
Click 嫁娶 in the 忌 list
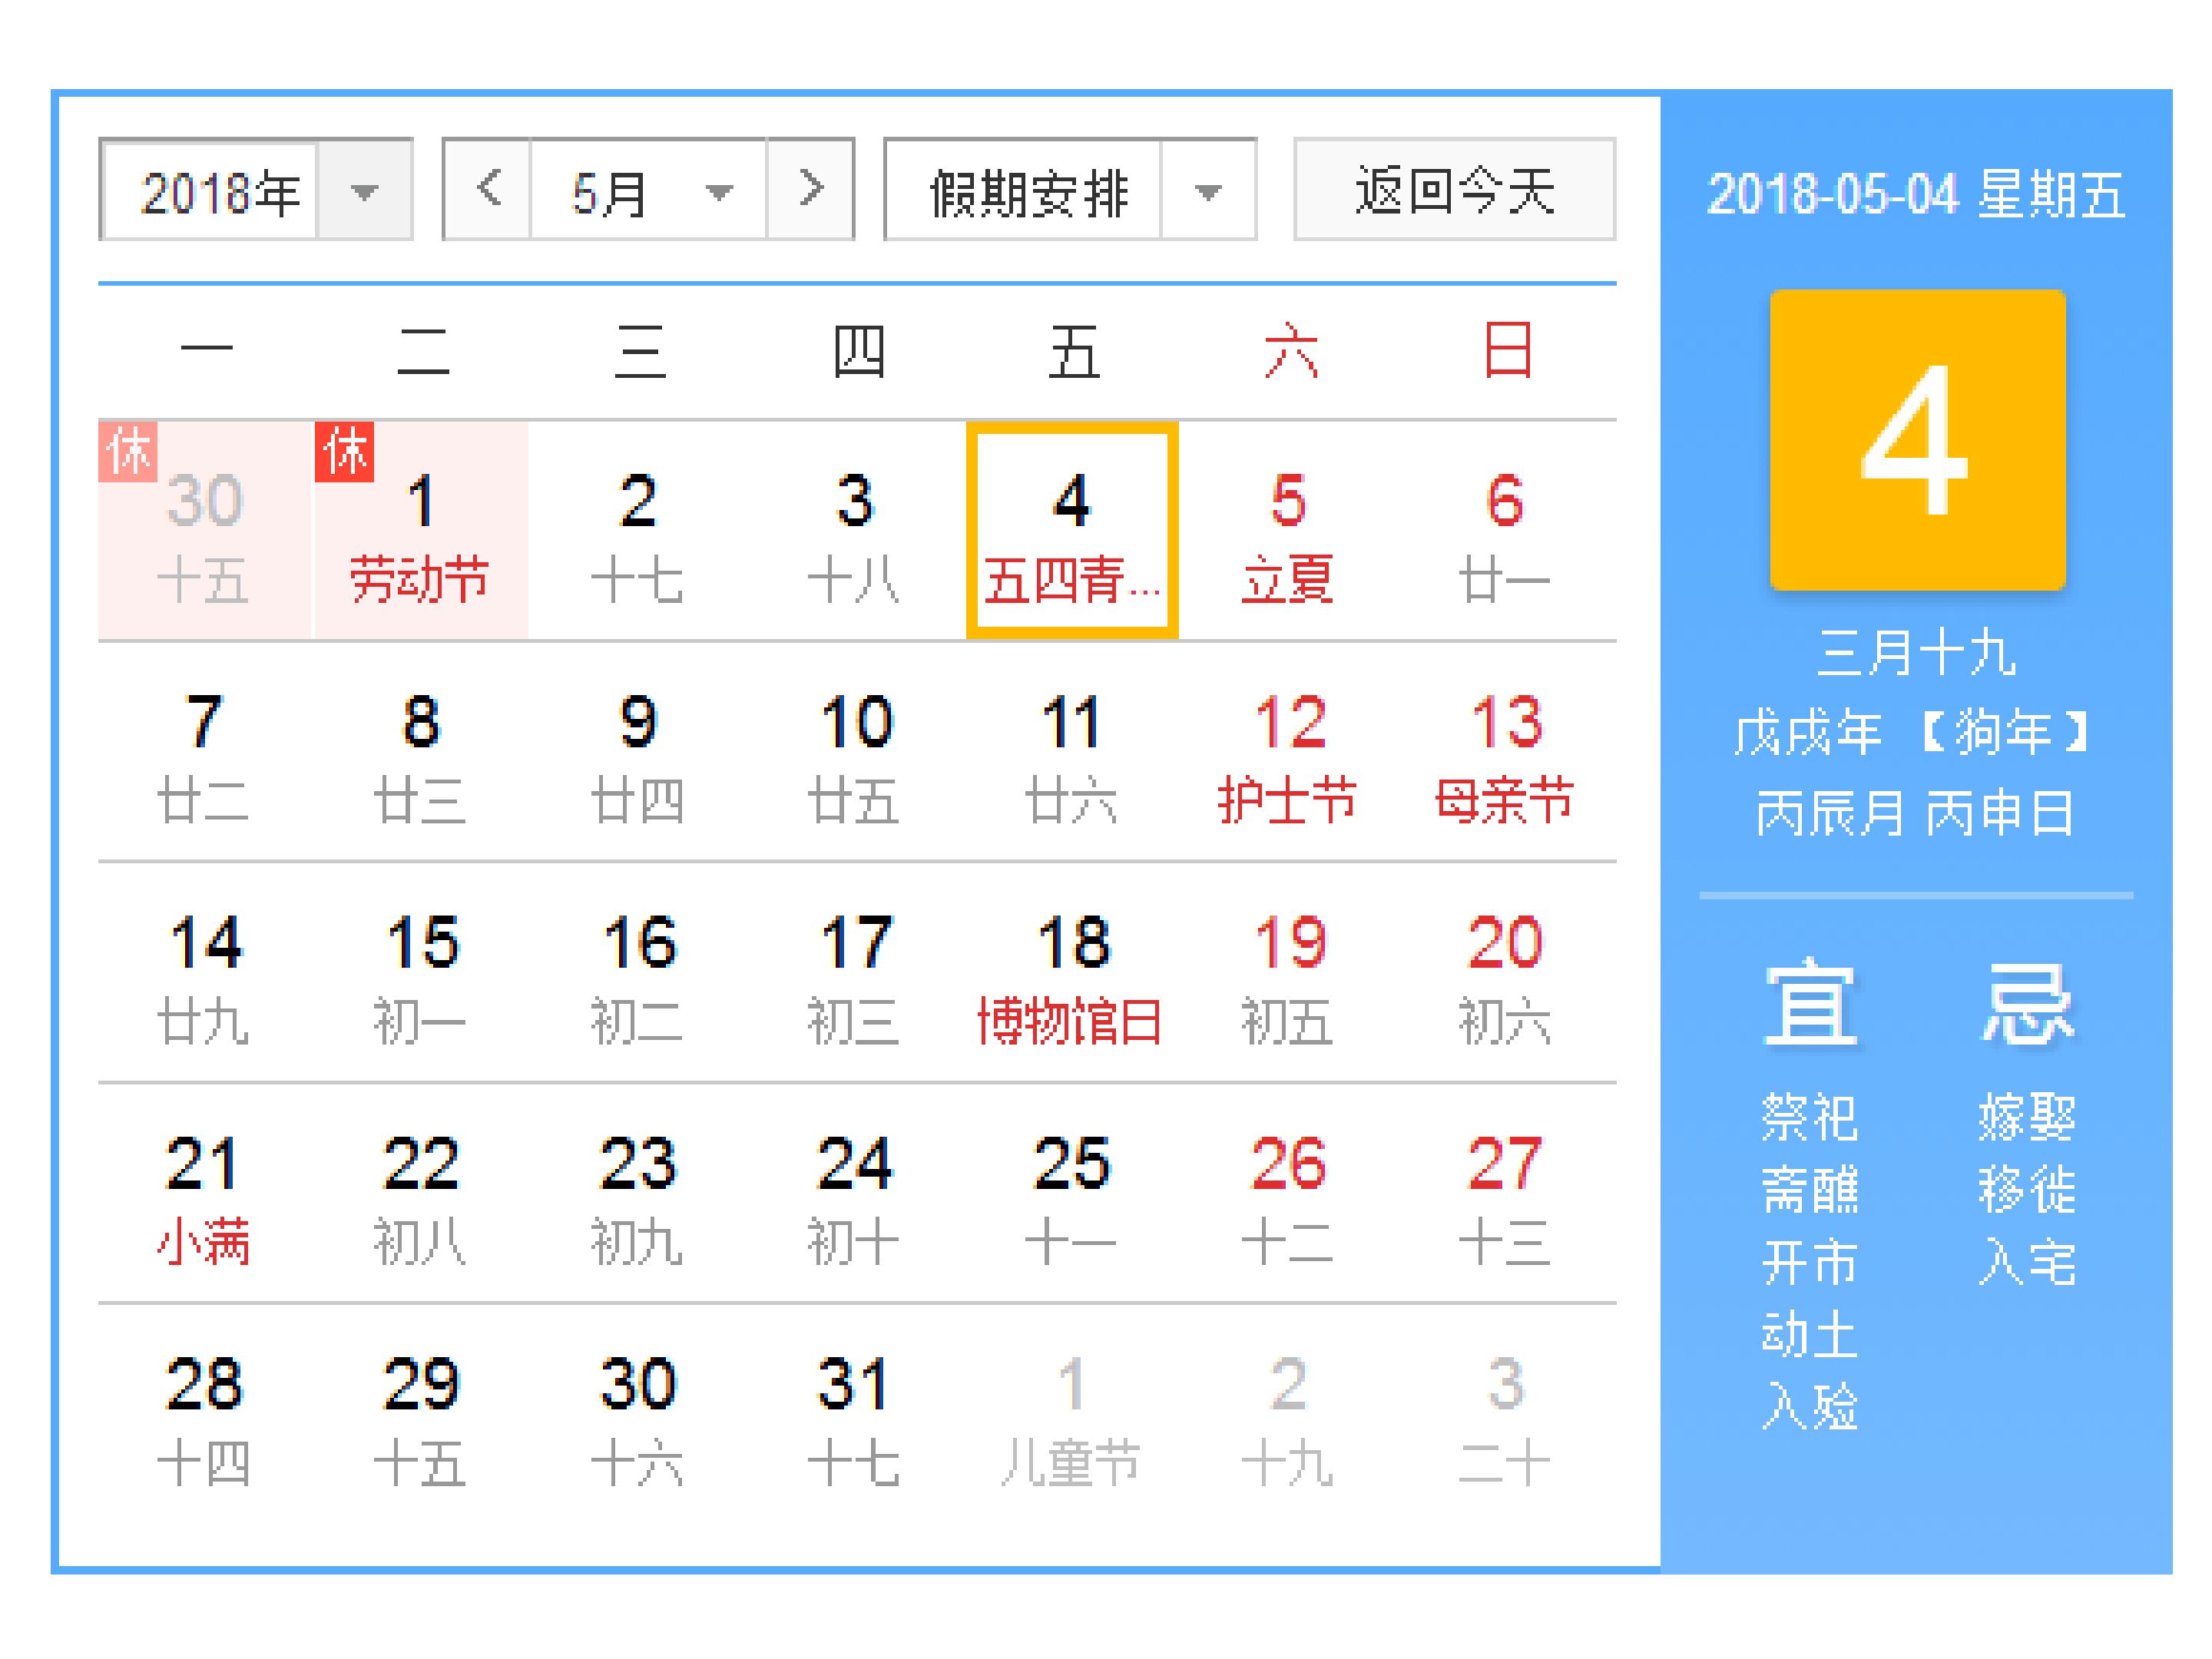tap(2027, 1117)
